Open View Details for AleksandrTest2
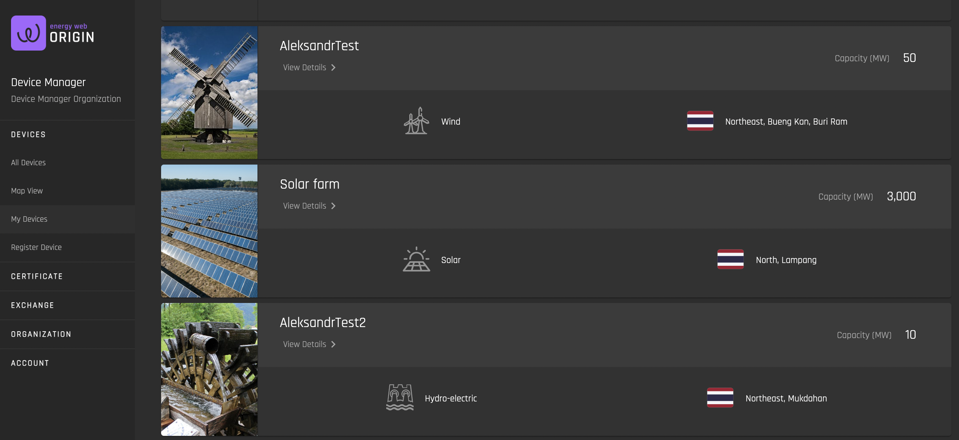 (309, 344)
